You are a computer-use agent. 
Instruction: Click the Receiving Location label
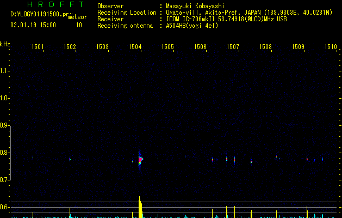[x=127, y=13]
